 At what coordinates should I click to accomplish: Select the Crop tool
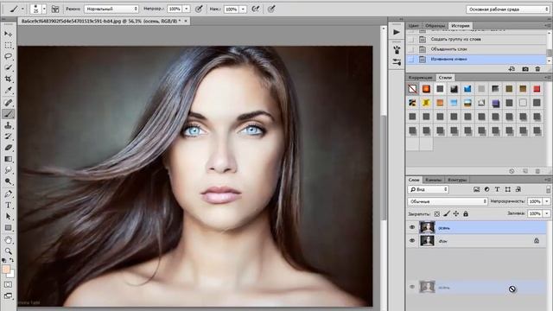click(8, 79)
